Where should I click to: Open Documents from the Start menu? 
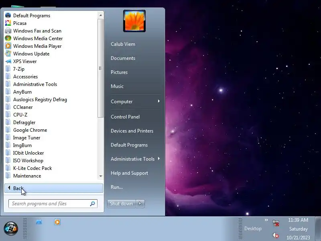click(x=123, y=58)
